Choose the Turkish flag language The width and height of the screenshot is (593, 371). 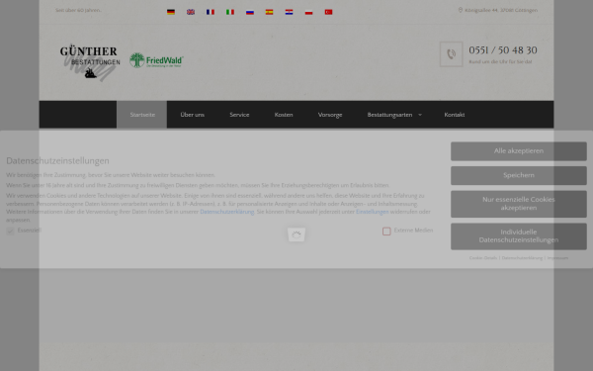coord(328,12)
